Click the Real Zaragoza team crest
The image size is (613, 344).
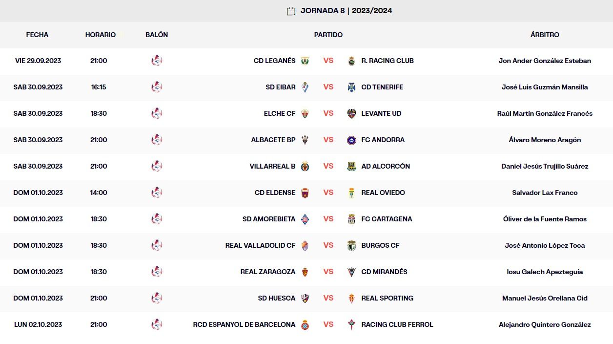pos(305,272)
